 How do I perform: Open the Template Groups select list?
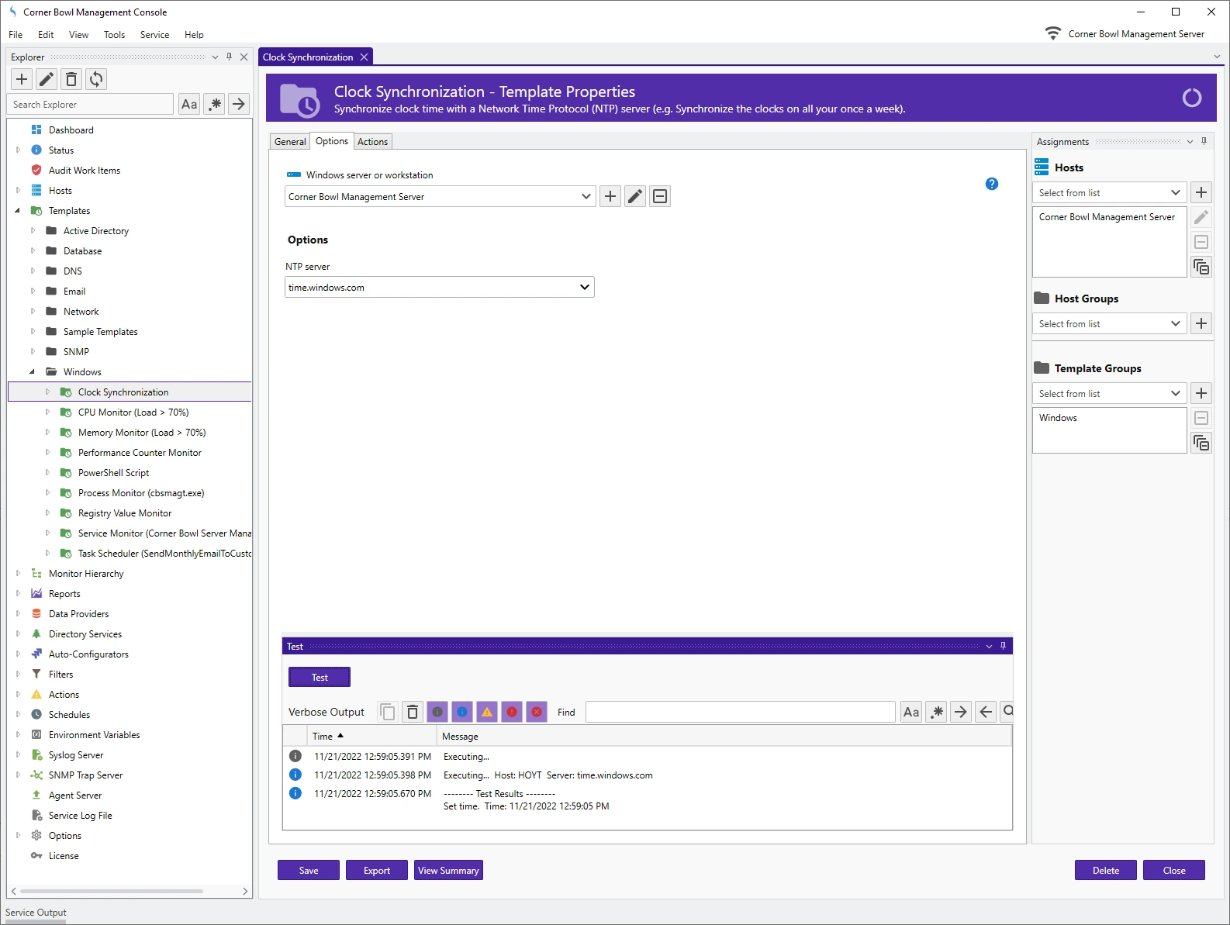[x=1108, y=394]
